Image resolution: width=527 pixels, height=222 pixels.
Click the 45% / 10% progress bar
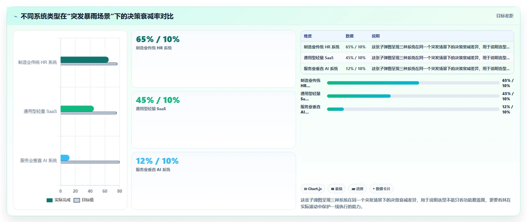pyautogui.click(x=413, y=96)
